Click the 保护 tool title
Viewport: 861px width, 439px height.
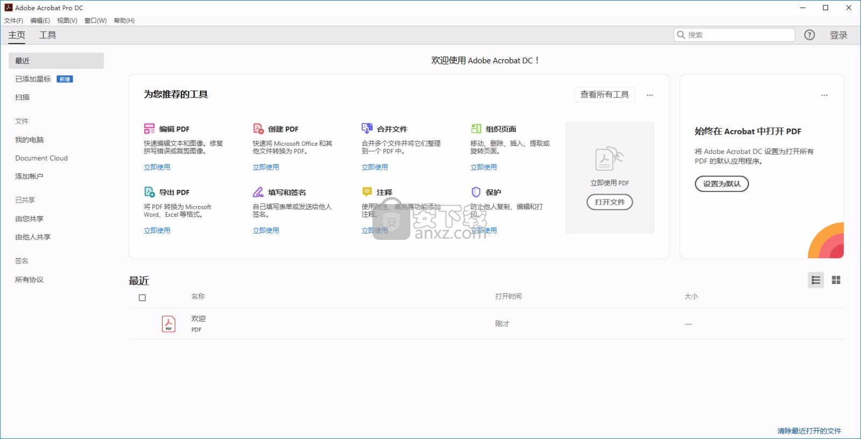coord(493,192)
